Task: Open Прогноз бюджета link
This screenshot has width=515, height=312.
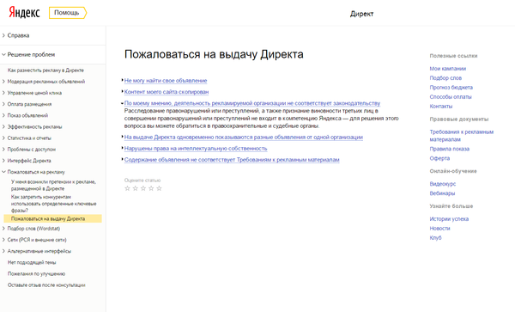Action: (451, 88)
